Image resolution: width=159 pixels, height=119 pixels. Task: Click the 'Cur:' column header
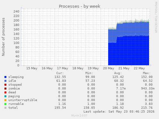tap(60, 73)
